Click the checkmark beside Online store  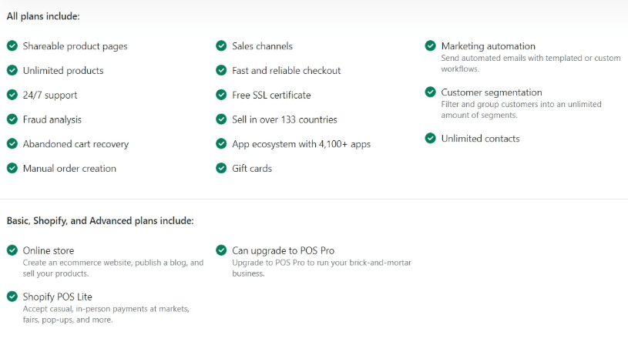[x=12, y=250]
